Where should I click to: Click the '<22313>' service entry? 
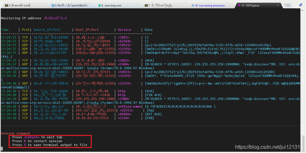126,110
